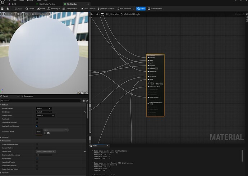Open the Clean Graph dropdown
Image resolution: width=248 pixels, height=176 pixels.
tap(88, 9)
